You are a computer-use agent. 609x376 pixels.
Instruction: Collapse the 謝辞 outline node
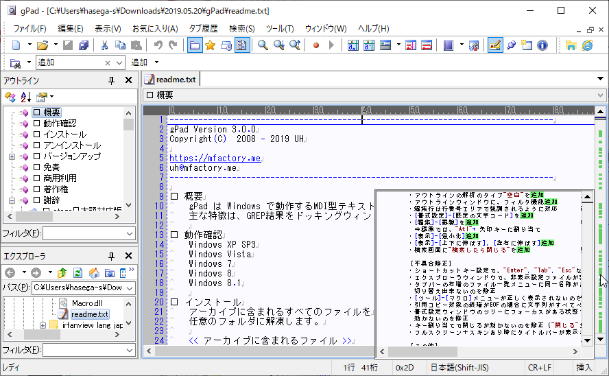(12, 201)
